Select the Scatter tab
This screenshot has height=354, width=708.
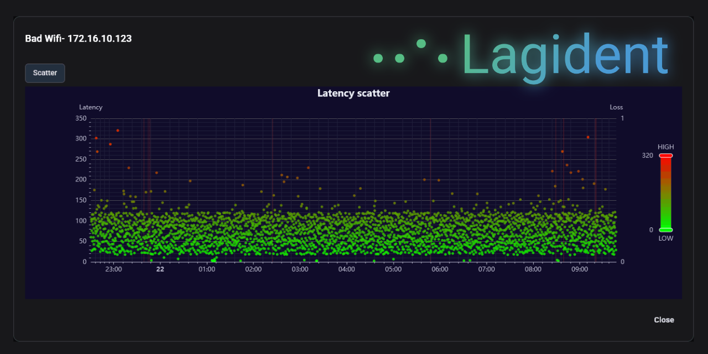(45, 72)
